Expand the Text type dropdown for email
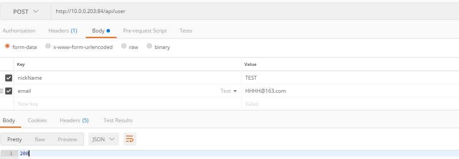The width and height of the screenshot is (459, 159). pos(229,91)
